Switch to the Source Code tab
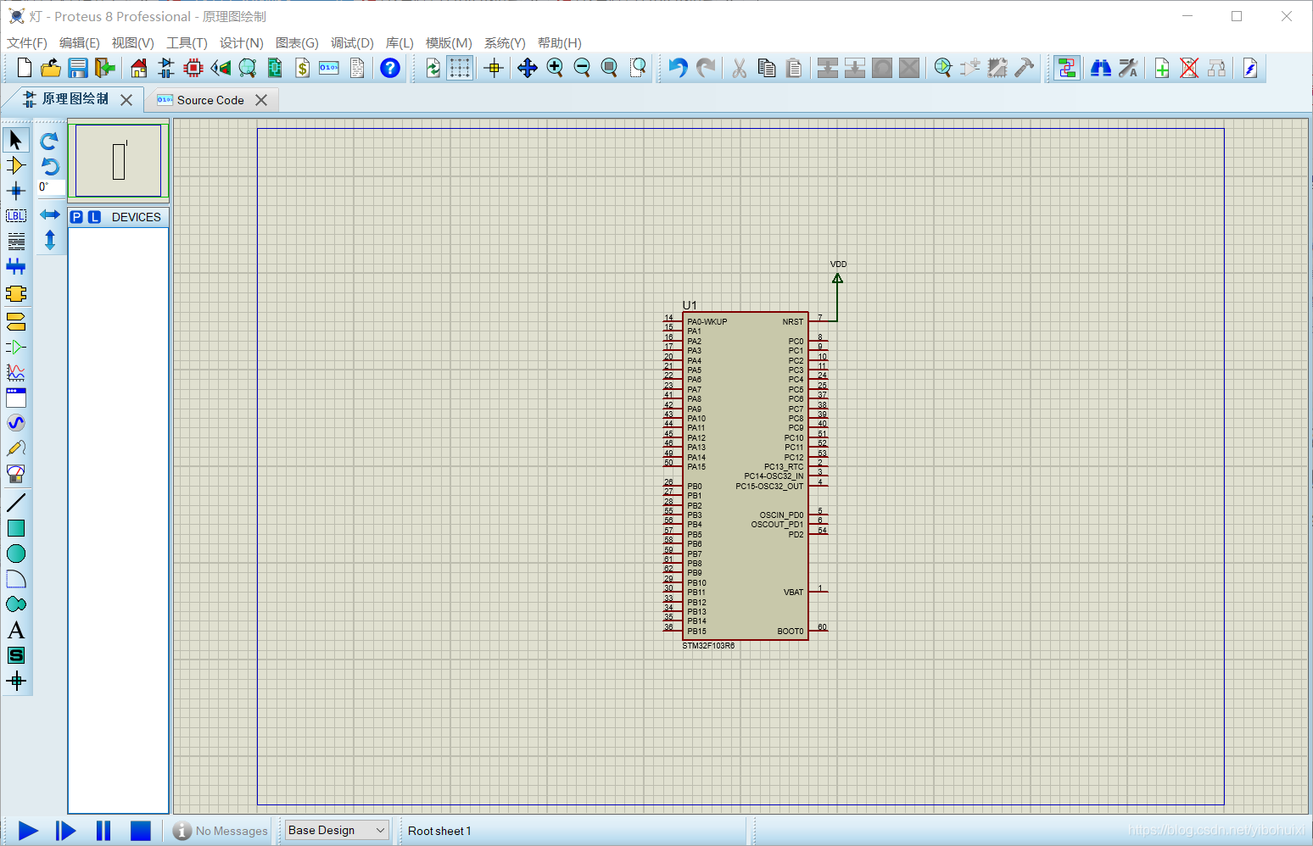 pyautogui.click(x=210, y=100)
